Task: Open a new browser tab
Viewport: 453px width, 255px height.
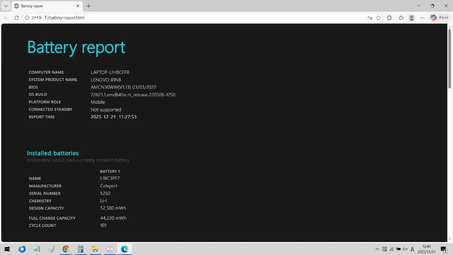Action: (x=88, y=6)
